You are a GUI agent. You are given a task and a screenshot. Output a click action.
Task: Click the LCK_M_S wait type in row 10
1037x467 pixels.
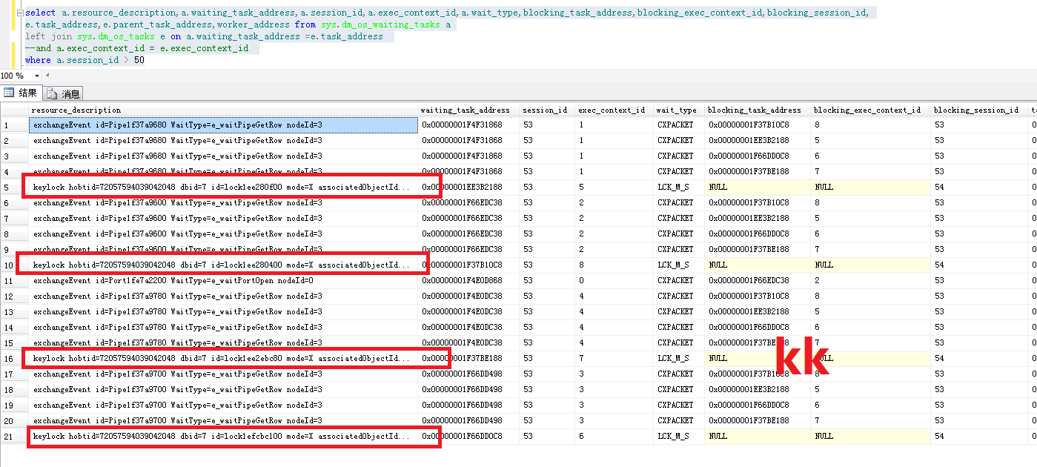pyautogui.click(x=673, y=265)
